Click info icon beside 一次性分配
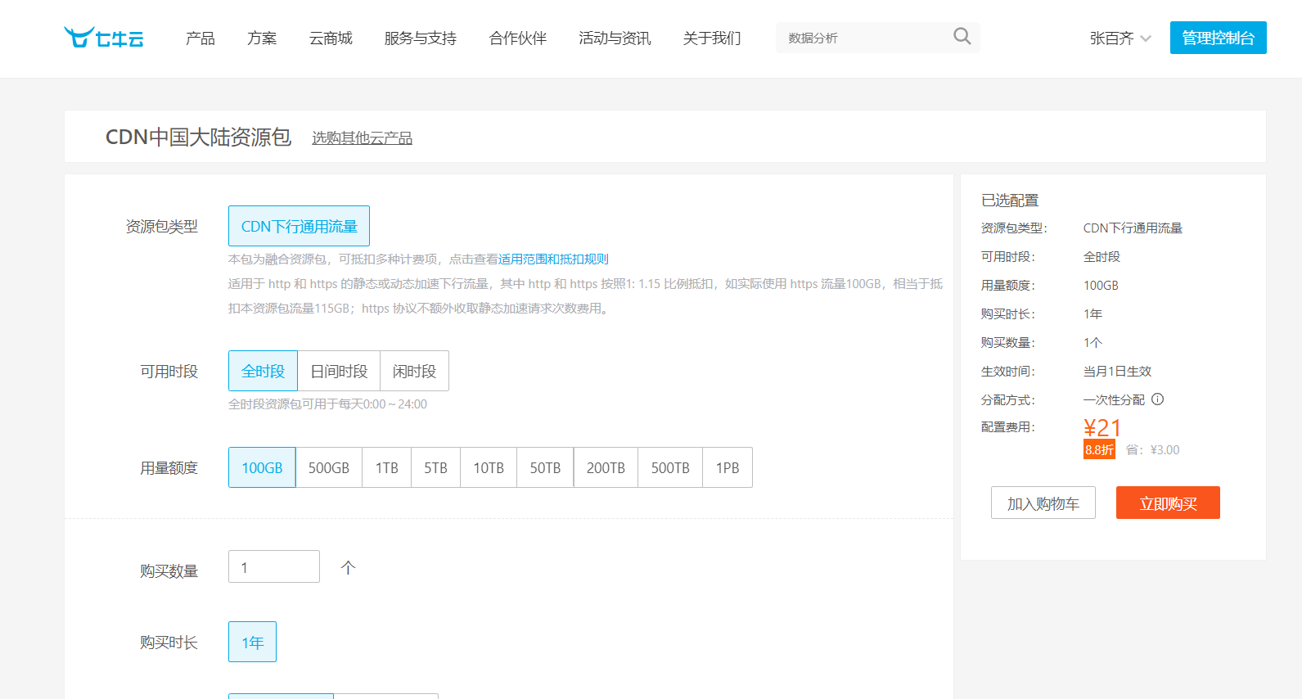The width and height of the screenshot is (1302, 699). pyautogui.click(x=1157, y=399)
